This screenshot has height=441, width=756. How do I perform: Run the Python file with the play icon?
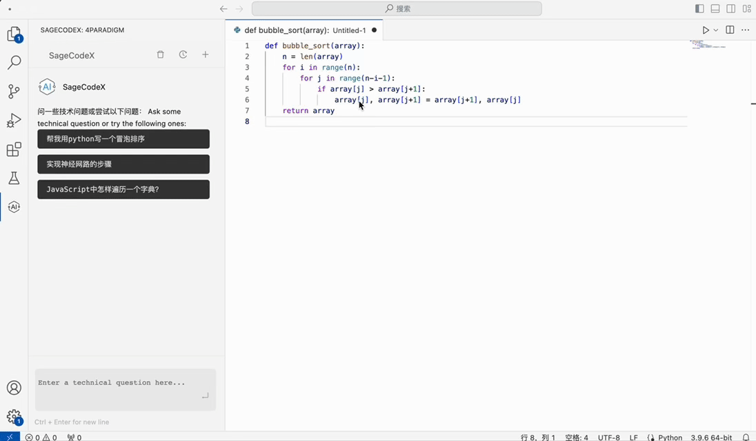click(x=706, y=30)
